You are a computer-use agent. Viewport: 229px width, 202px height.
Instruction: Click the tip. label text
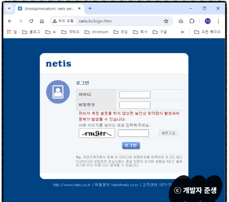79,157
